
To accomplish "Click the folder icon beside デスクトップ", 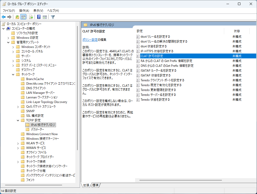I will (x=18, y=70).
